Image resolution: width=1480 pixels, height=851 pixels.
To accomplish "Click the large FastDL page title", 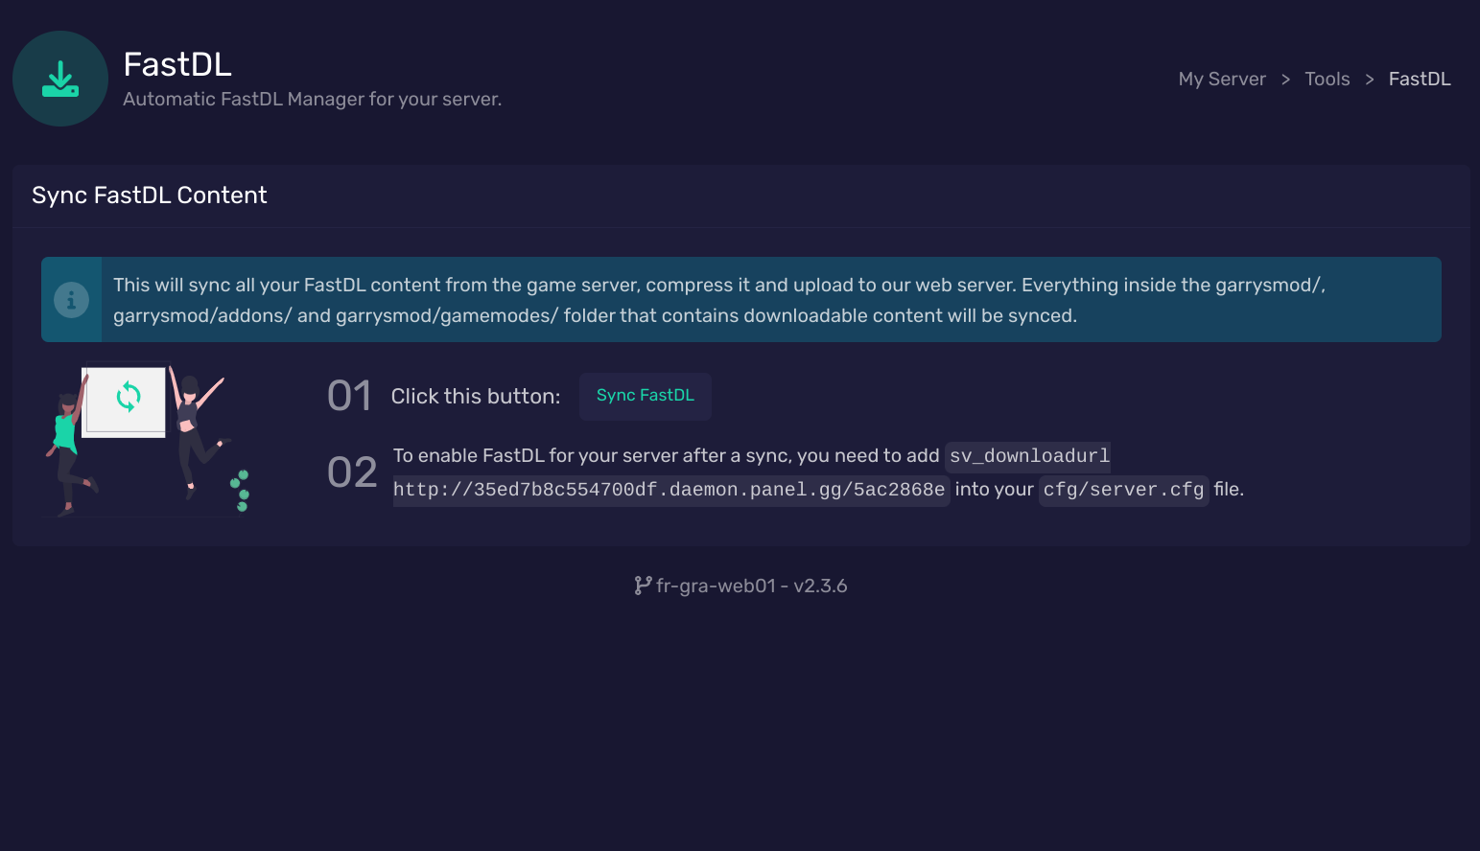I will click(177, 64).
